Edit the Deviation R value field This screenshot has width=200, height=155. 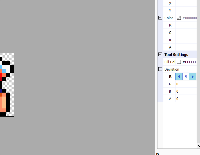[186, 77]
